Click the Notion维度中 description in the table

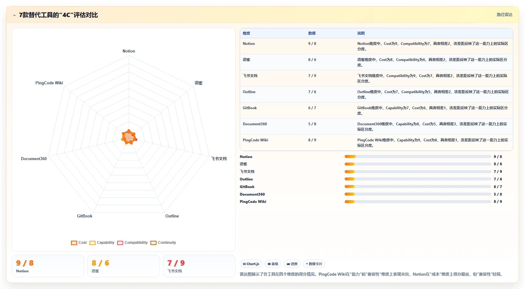pyautogui.click(x=433, y=46)
